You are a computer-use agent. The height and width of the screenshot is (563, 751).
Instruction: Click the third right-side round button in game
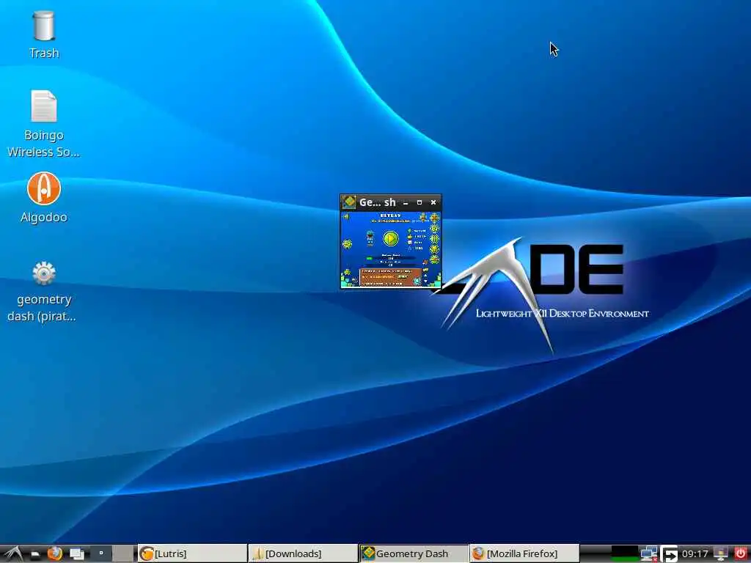[x=434, y=239]
